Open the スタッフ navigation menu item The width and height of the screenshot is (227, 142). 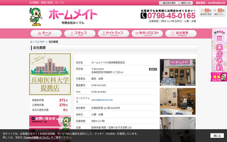[80, 33]
